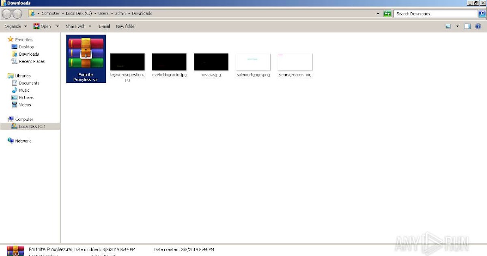Select keywordsquestion.jpg thumbnail
This screenshot has width=487, height=256.
(x=127, y=62)
